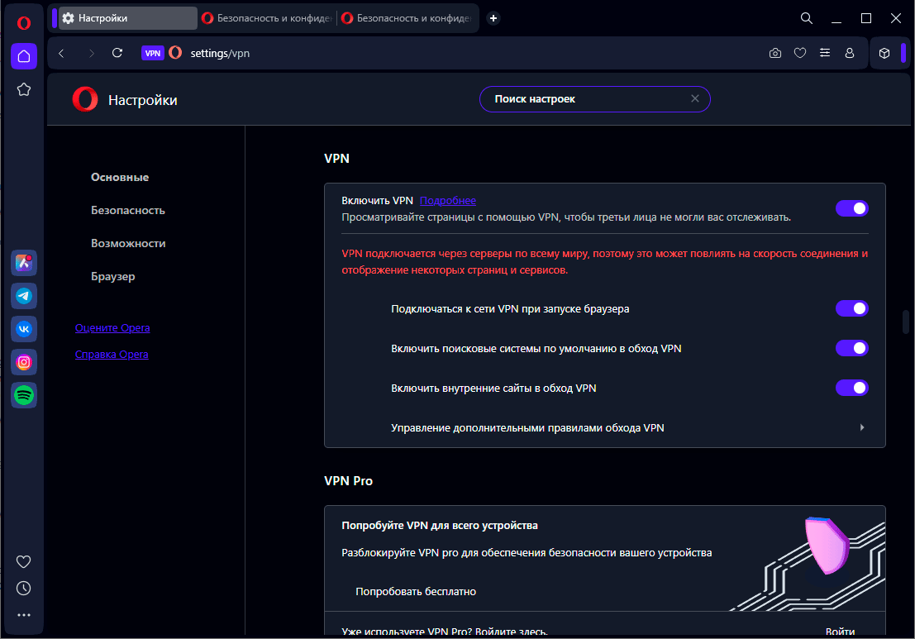
Task: Open the profile account icon
Action: tap(850, 53)
